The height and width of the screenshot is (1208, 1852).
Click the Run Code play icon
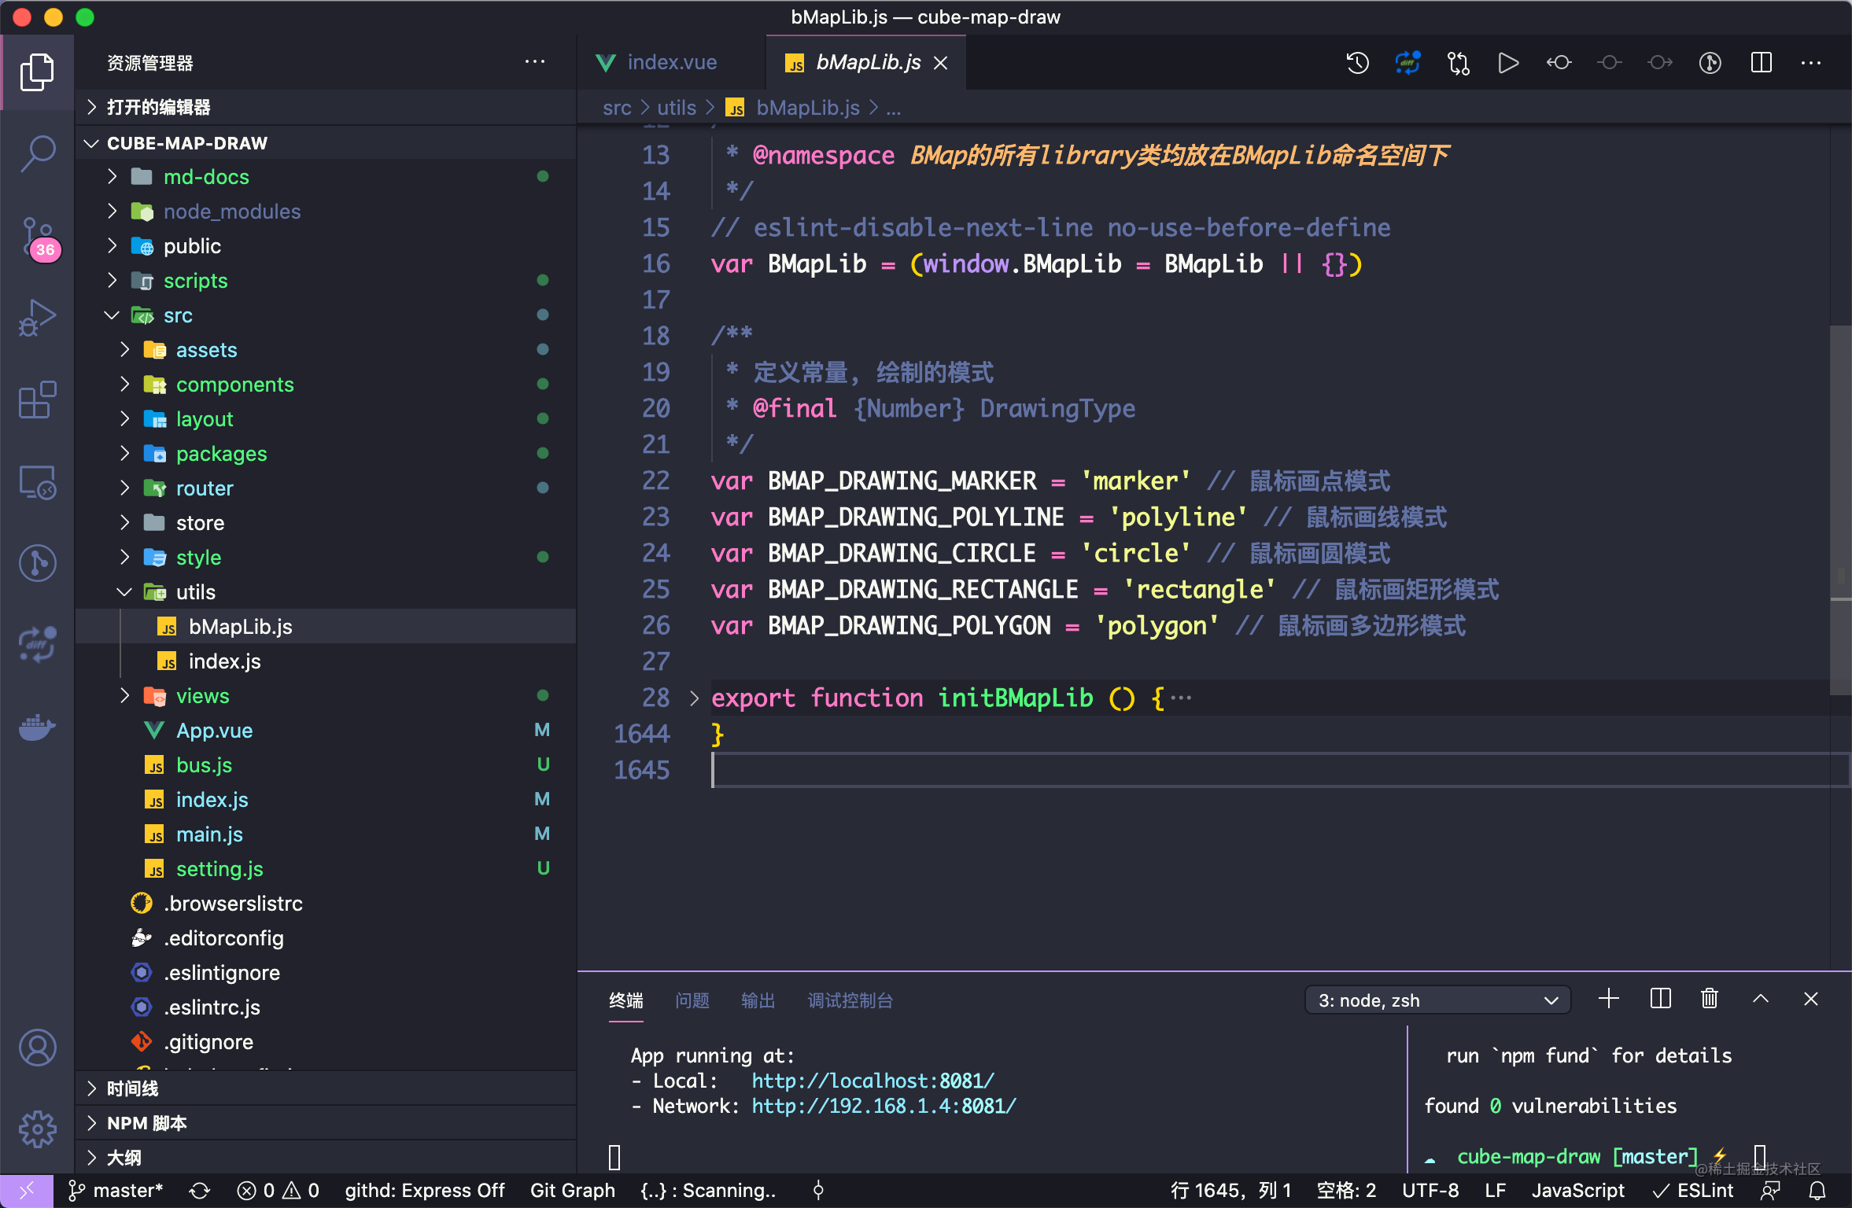1507,63
